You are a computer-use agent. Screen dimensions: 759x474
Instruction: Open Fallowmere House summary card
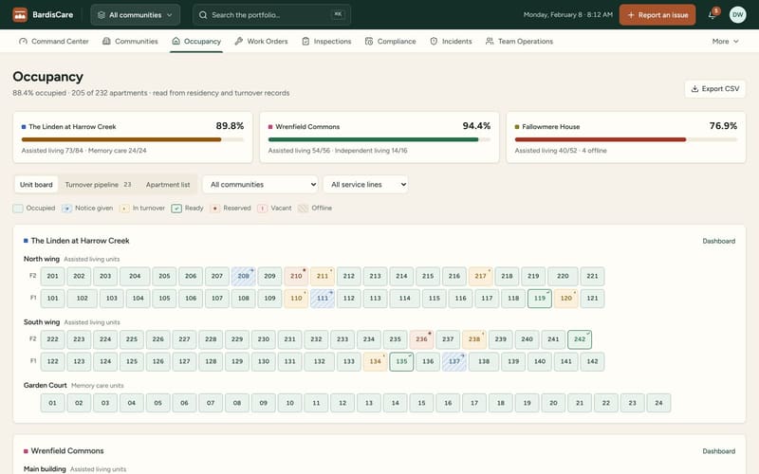coord(626,137)
